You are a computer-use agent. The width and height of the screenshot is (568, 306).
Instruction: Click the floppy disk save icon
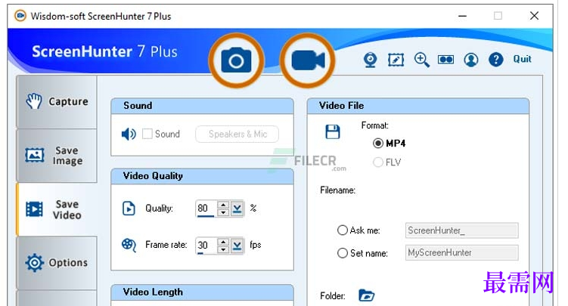coord(332,131)
